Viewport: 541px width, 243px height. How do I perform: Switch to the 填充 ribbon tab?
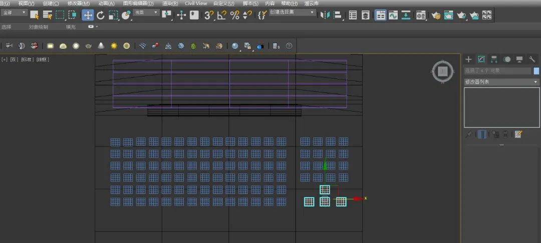[x=71, y=26]
